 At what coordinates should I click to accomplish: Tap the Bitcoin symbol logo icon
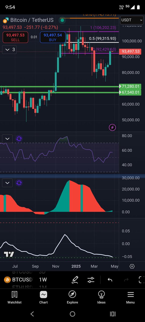6,20
